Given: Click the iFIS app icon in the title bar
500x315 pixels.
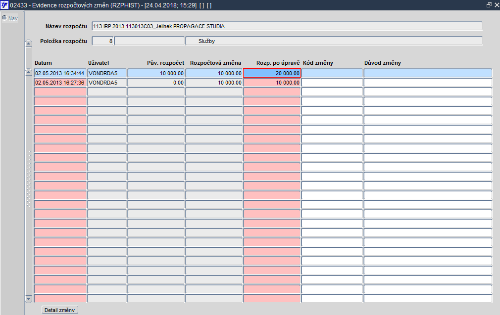Looking at the screenshot, I should 4,5.
